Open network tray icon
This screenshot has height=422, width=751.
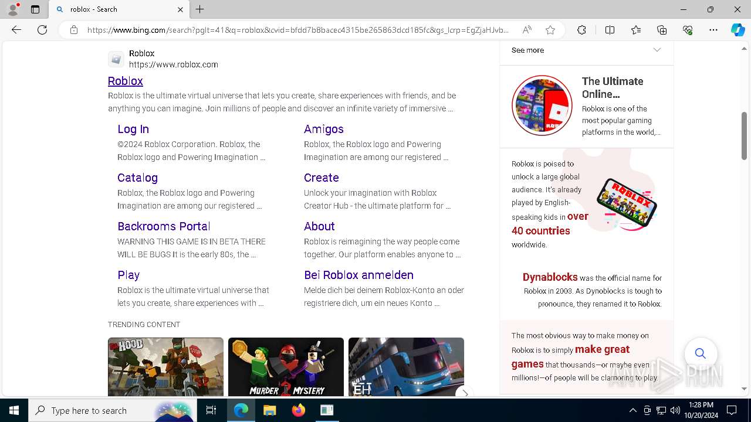click(x=661, y=410)
